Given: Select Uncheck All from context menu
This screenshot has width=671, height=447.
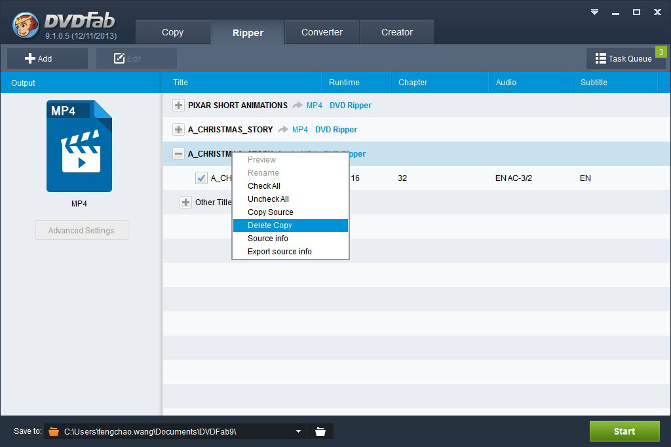Looking at the screenshot, I should 290,199.
